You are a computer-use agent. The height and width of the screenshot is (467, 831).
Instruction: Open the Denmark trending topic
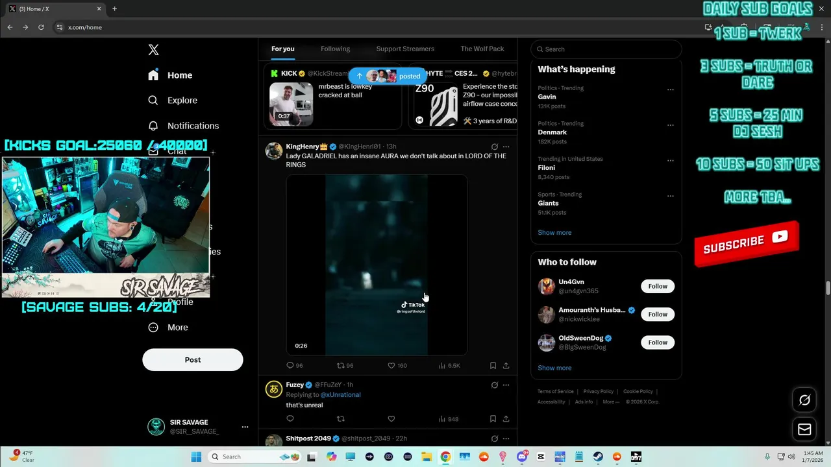click(552, 132)
